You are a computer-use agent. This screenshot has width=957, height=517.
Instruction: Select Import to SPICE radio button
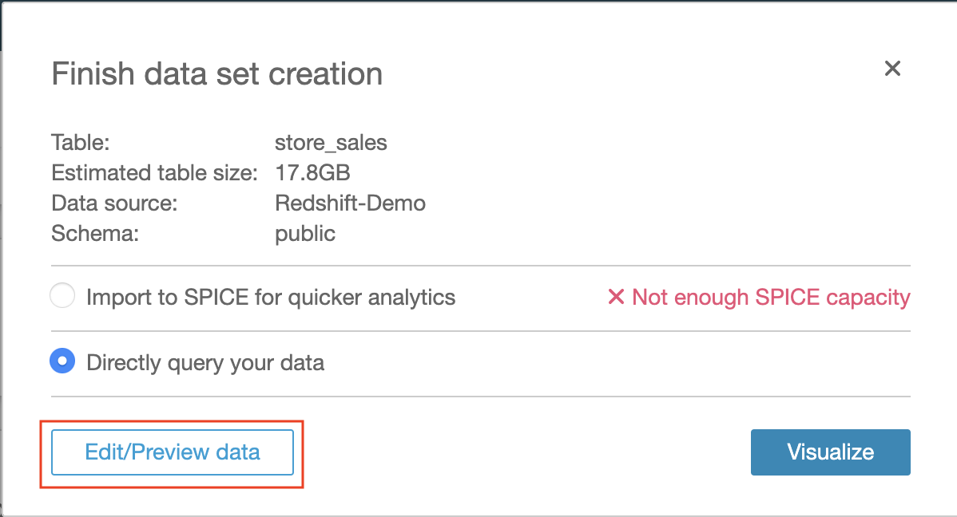pyautogui.click(x=62, y=298)
